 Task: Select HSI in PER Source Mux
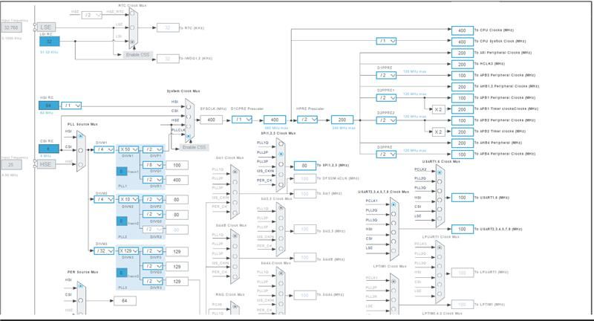point(80,285)
